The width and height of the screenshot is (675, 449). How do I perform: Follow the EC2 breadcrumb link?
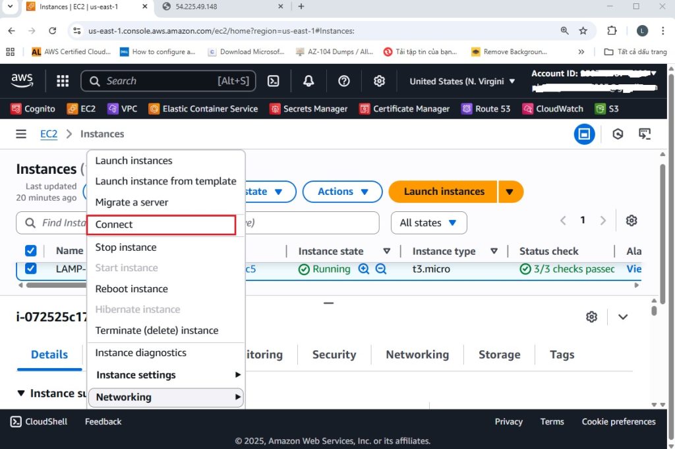point(49,134)
